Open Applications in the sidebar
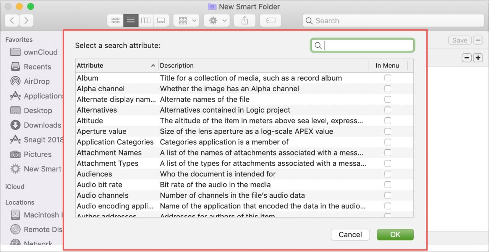The image size is (489, 252). (37, 96)
